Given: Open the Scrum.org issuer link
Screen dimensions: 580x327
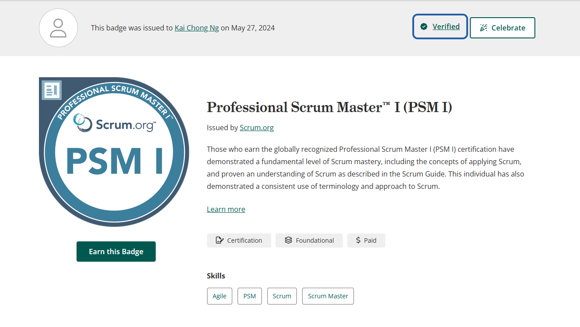Looking at the screenshot, I should (x=257, y=128).
